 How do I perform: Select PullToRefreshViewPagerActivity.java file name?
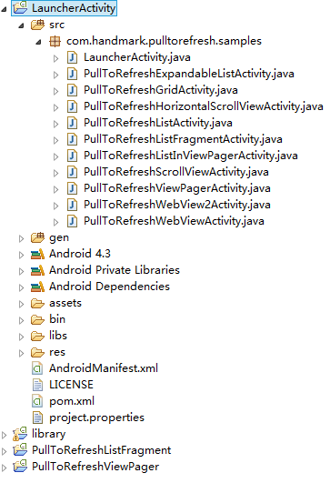coord(177,188)
